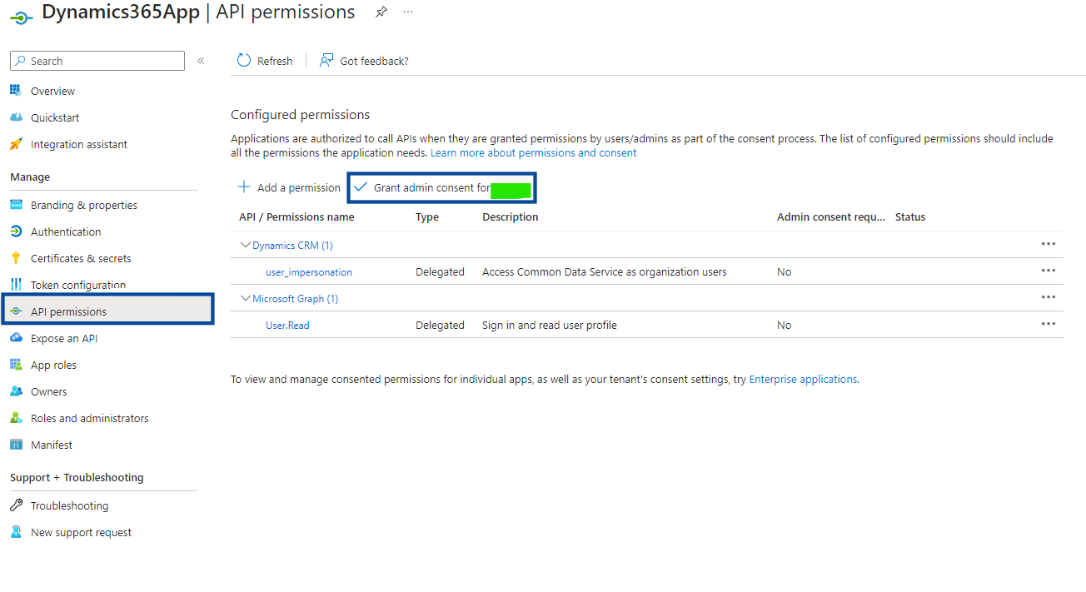Click the Description column header
The image size is (1086, 592).
tap(511, 216)
